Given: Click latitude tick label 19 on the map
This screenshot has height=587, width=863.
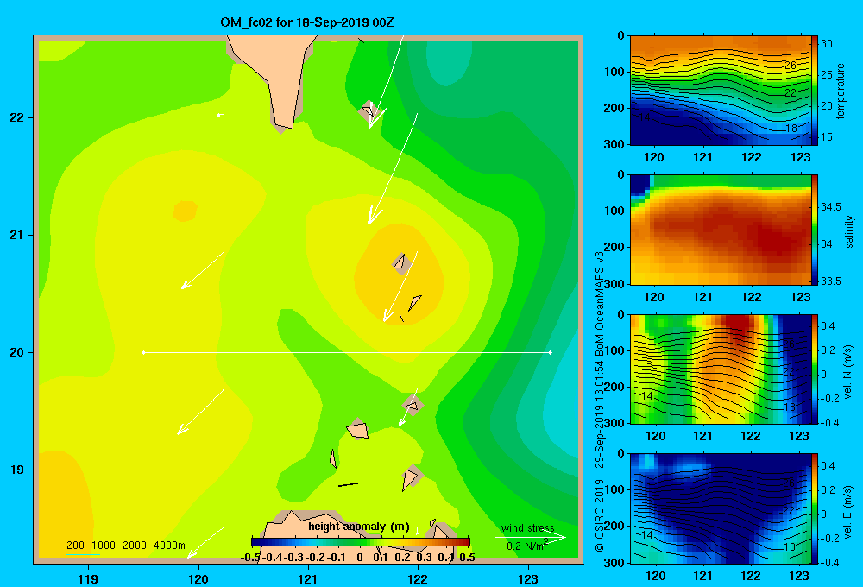Looking at the screenshot, I should pos(16,470).
